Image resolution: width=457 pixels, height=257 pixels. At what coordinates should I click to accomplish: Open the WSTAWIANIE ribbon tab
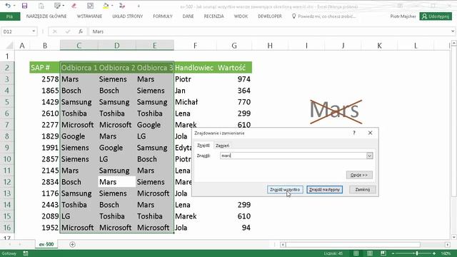[89, 16]
